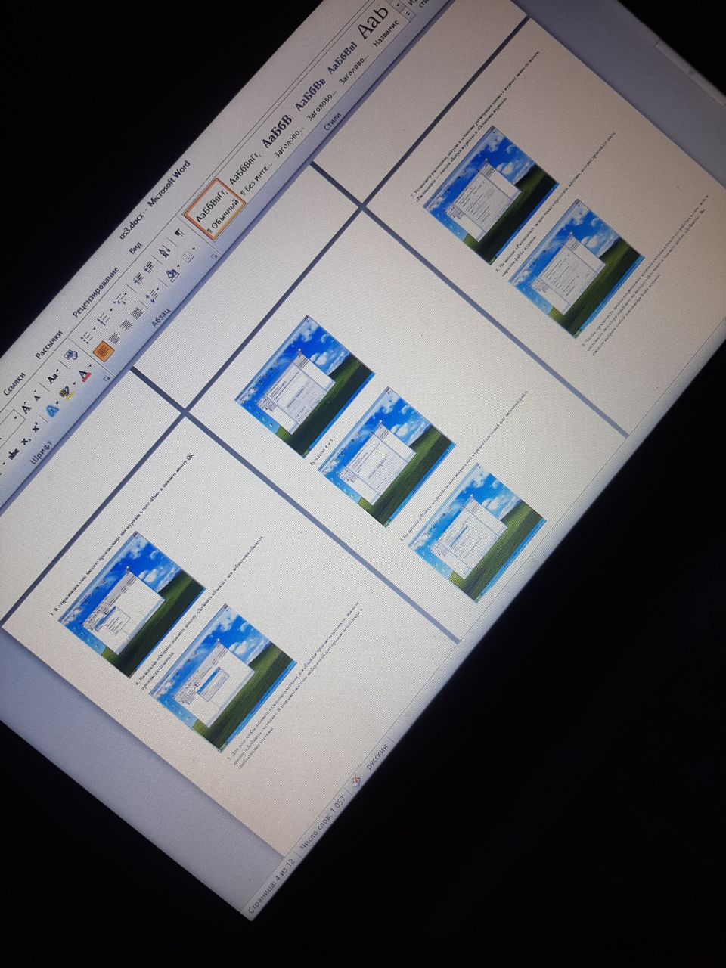Click the text highlight color icon
The height and width of the screenshot is (968, 726).
pos(67,392)
